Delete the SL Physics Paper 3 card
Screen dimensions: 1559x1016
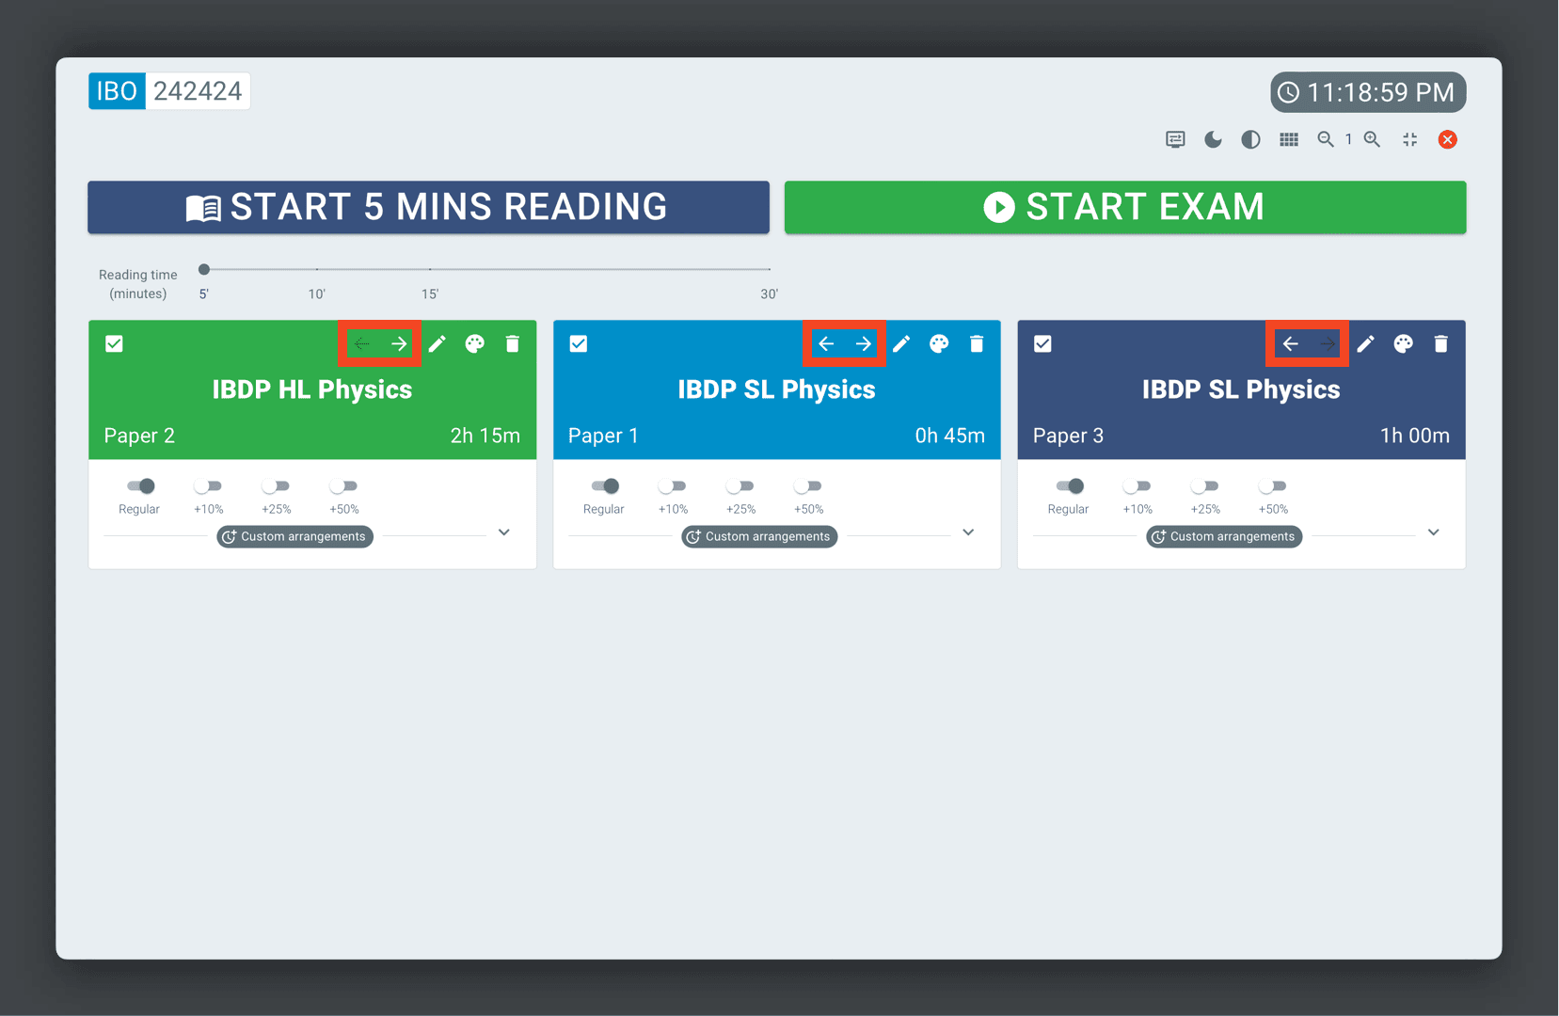click(1441, 343)
